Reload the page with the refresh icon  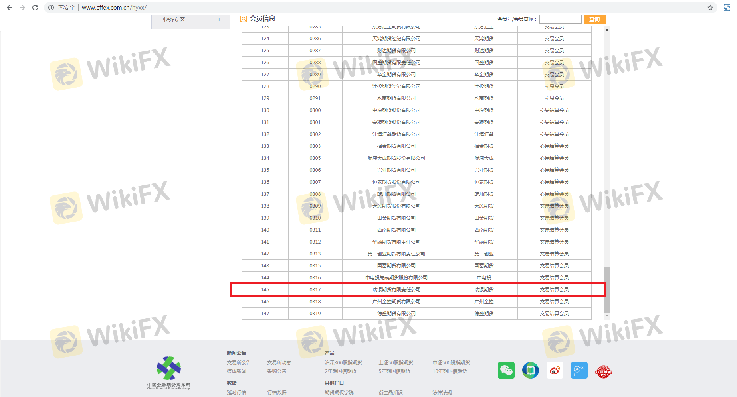point(35,8)
